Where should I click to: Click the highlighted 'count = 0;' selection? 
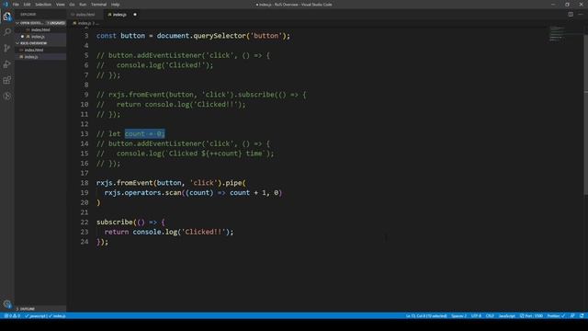[145, 133]
